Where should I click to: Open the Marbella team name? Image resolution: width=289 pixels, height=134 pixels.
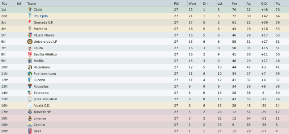pos(41,29)
